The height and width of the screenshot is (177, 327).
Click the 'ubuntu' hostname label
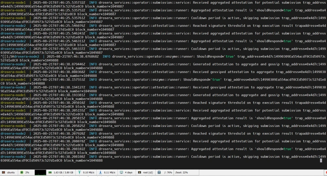click(11, 172)
